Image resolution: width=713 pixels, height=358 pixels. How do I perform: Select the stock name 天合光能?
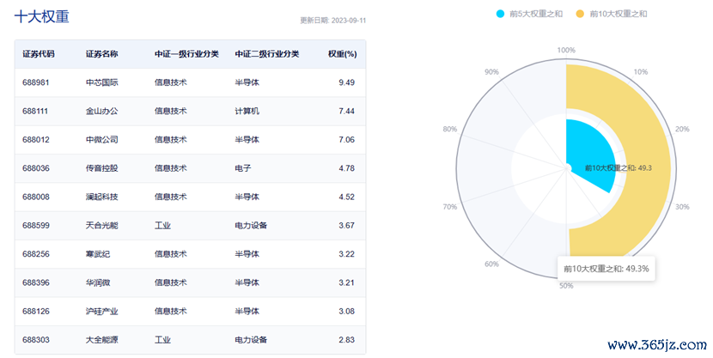click(x=102, y=226)
